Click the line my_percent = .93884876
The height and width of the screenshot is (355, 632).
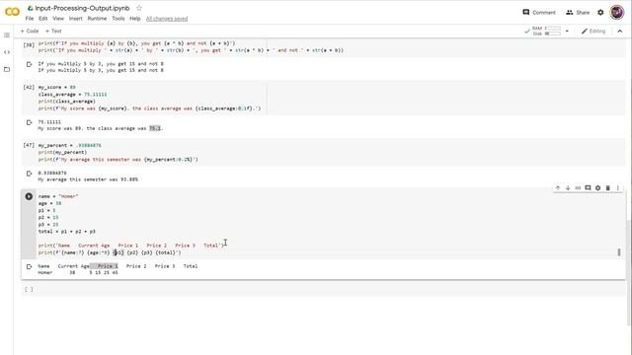[x=70, y=145]
